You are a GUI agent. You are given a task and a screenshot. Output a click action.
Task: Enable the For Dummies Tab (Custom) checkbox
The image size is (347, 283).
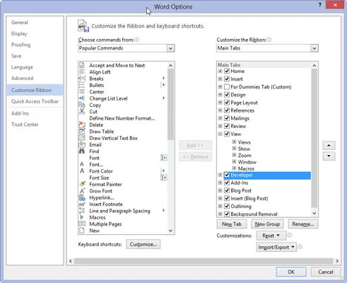pos(227,87)
